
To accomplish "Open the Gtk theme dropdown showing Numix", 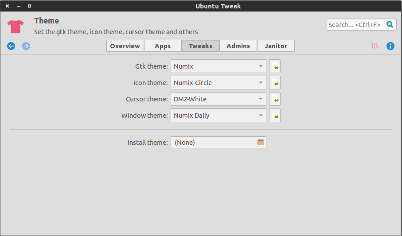I will click(219, 66).
